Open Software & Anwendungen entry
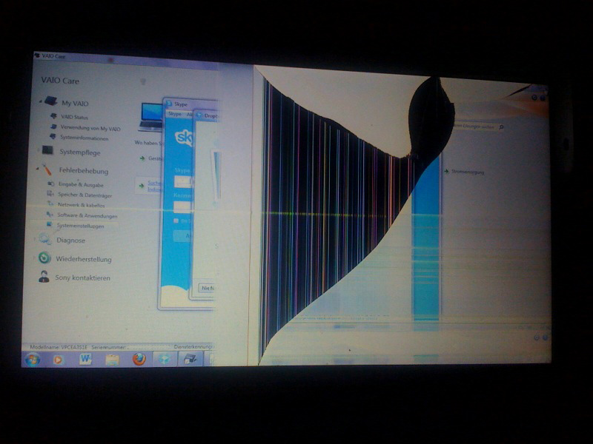This screenshot has width=593, height=444. point(87,215)
